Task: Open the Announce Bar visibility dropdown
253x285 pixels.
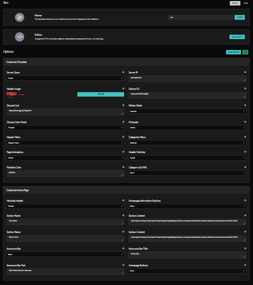Action: point(65,254)
